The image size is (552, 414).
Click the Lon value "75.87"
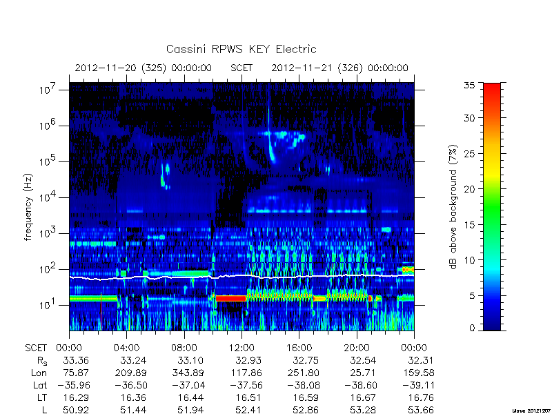click(x=76, y=373)
